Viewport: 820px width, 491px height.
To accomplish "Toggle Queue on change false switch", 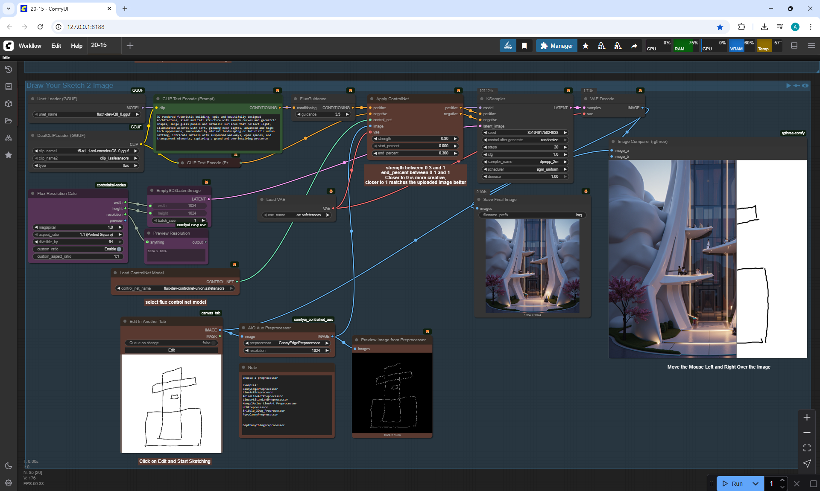I will point(214,343).
